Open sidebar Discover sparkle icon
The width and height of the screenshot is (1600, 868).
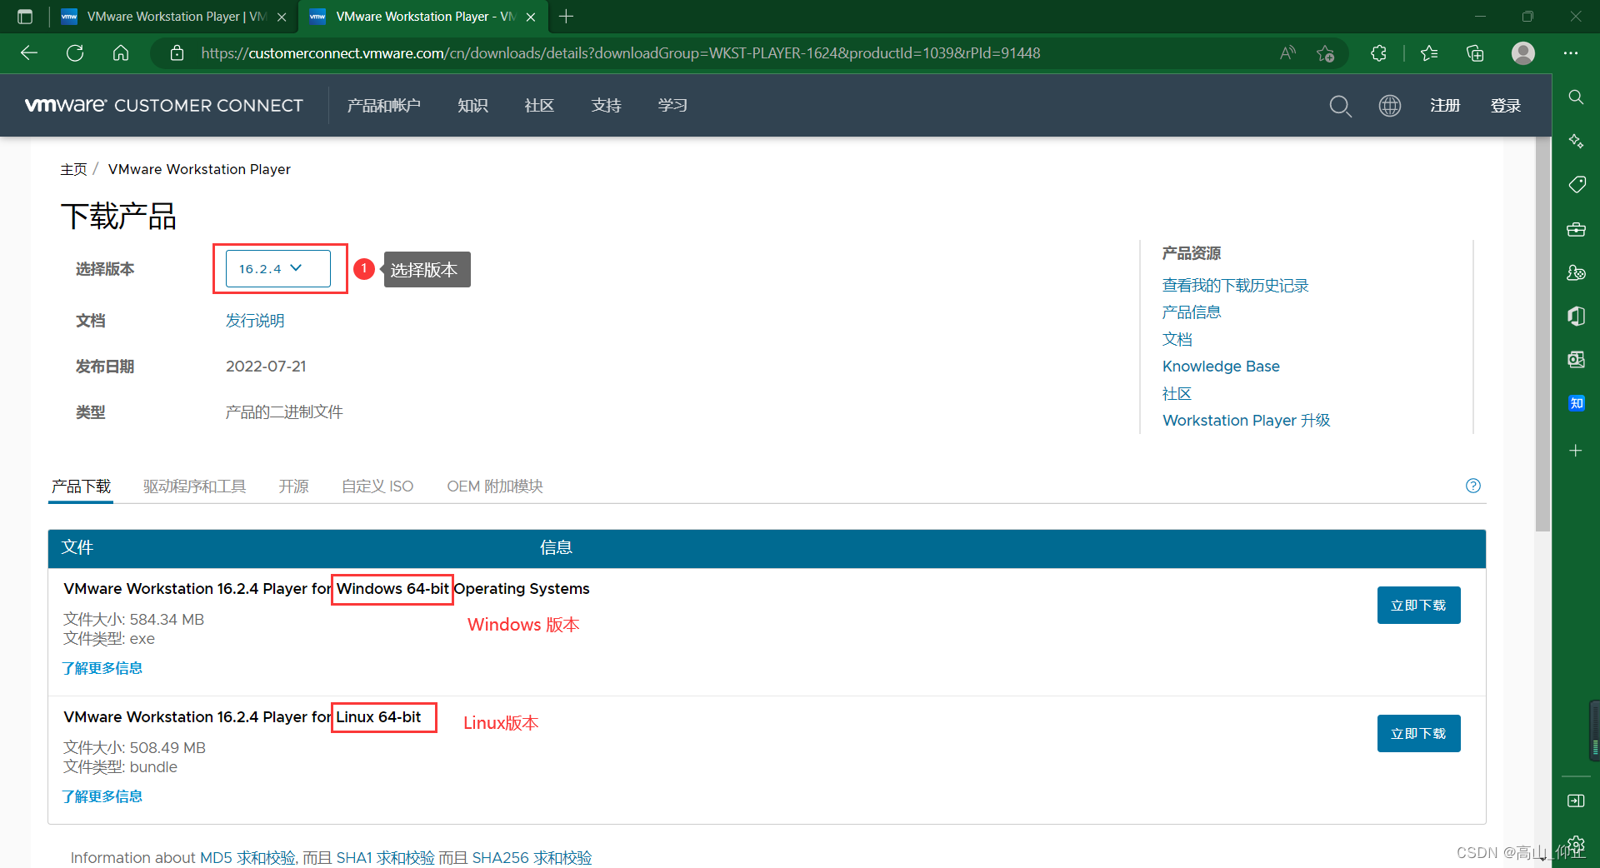pyautogui.click(x=1576, y=142)
